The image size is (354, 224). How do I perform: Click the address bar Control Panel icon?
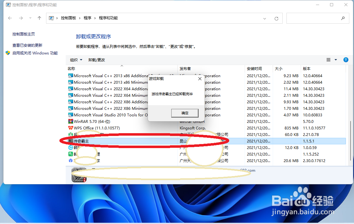(x=51, y=18)
